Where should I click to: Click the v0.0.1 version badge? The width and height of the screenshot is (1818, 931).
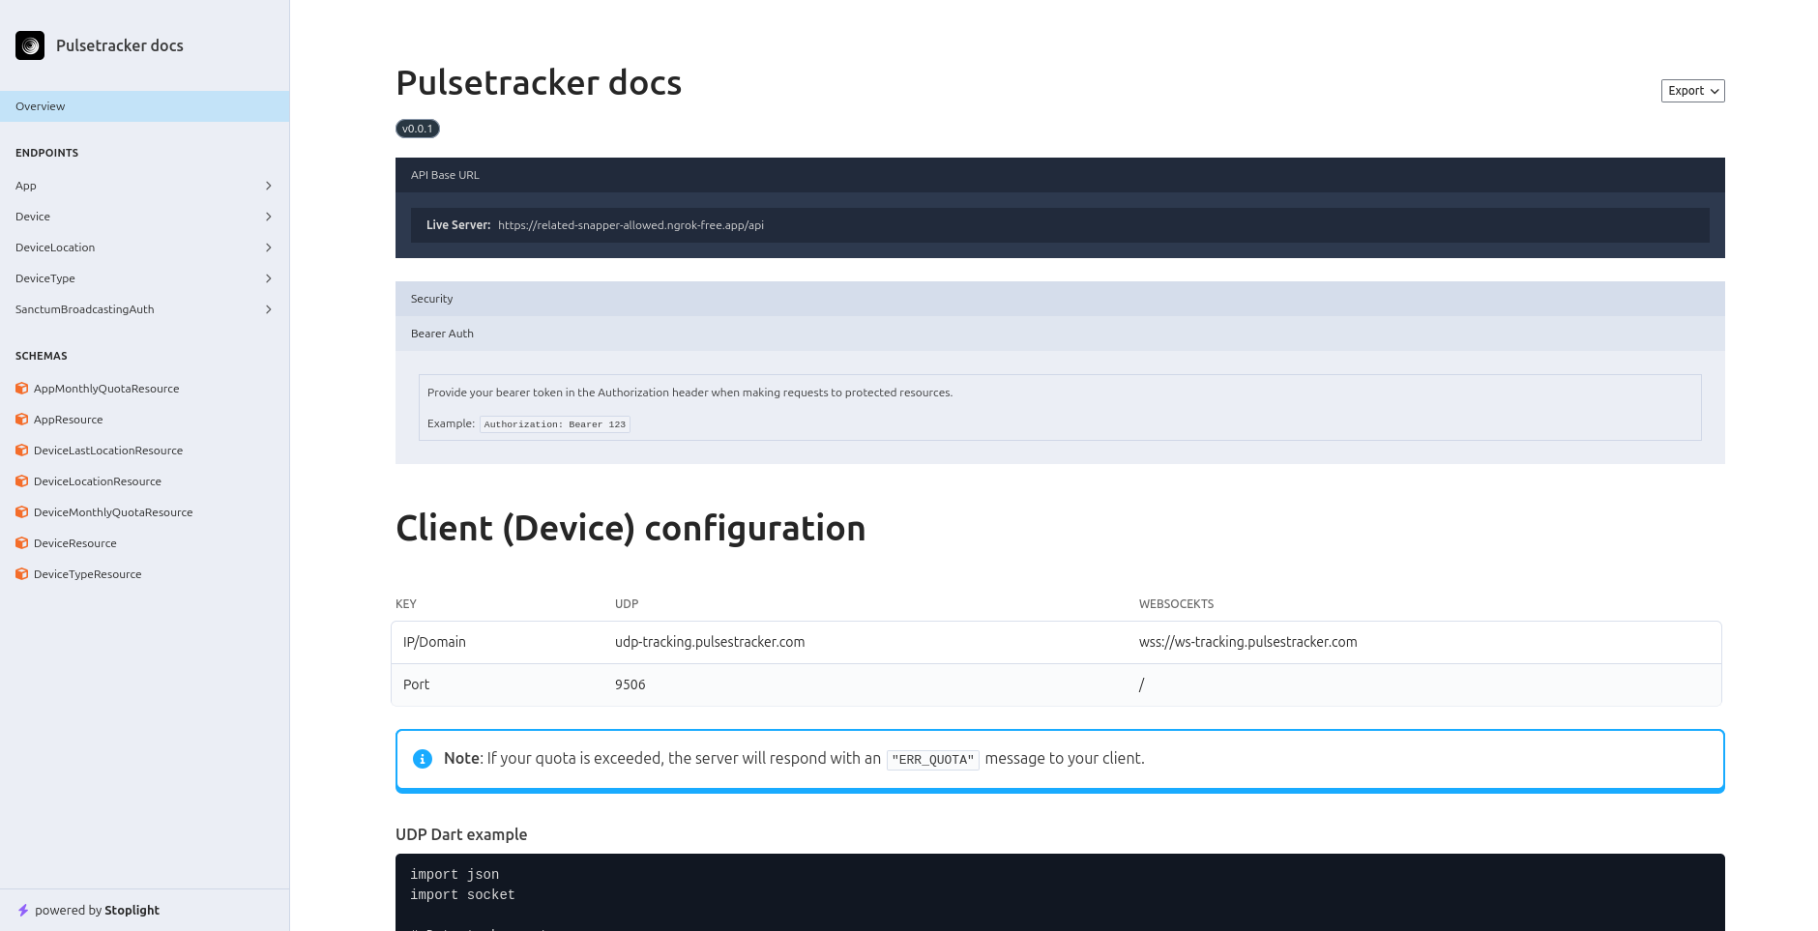pos(418,129)
